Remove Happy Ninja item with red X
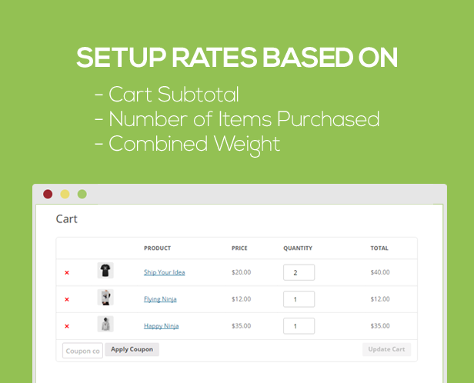This screenshot has height=383, width=474. (67, 326)
